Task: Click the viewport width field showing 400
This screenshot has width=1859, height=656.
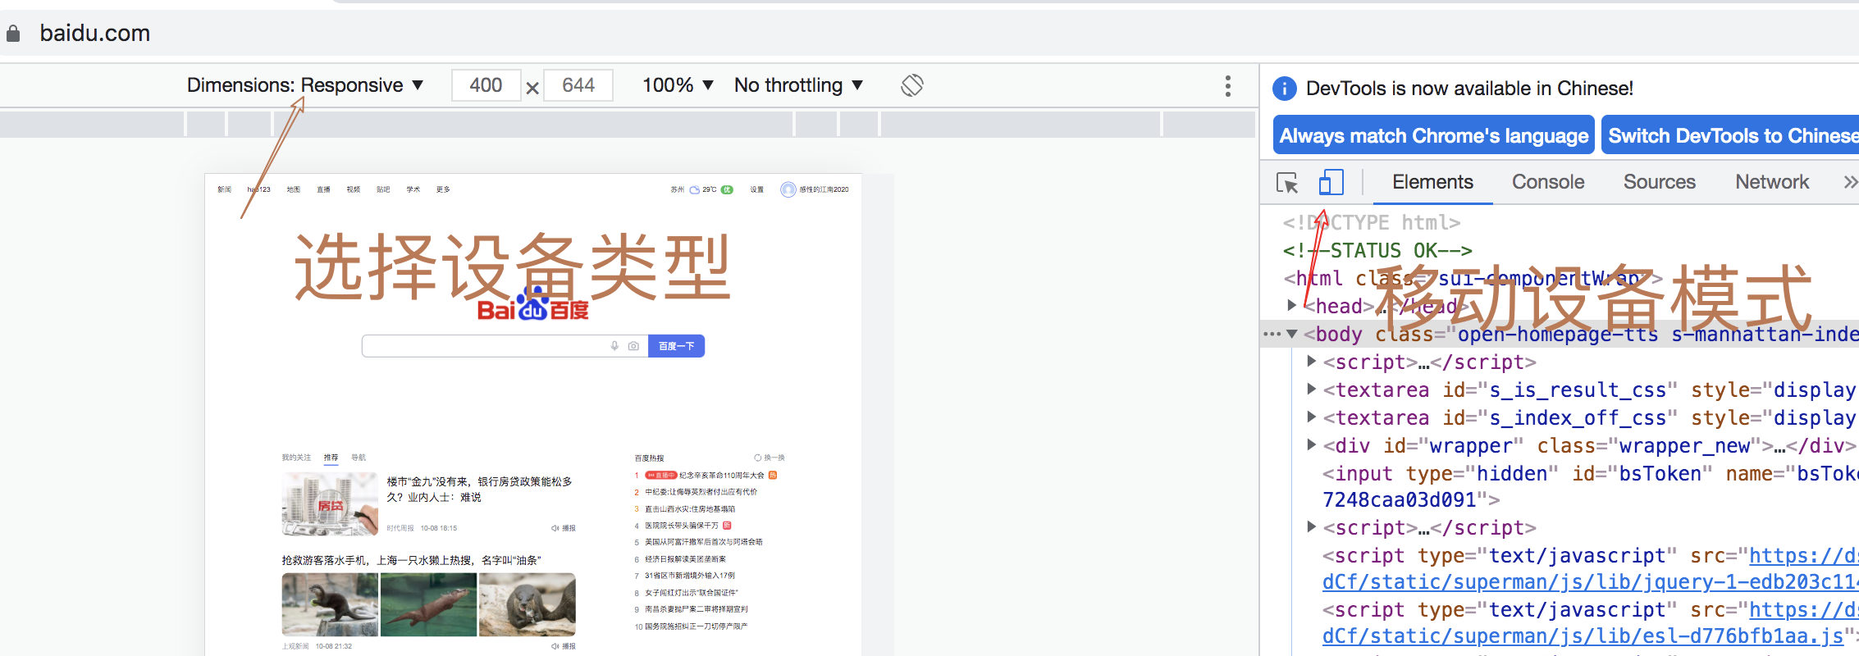Action: coord(486,85)
